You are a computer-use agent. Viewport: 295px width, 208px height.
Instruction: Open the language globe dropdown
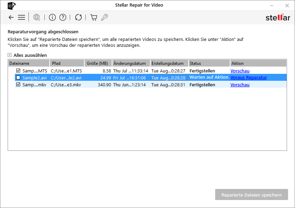tap(37, 17)
